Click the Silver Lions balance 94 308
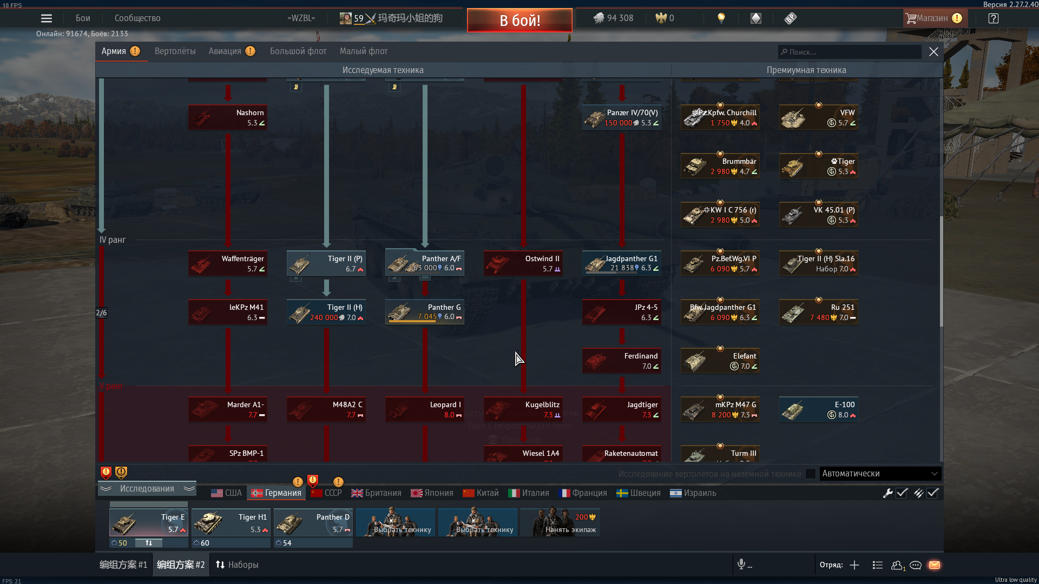Screen dimensions: 1039x584 (613, 18)
